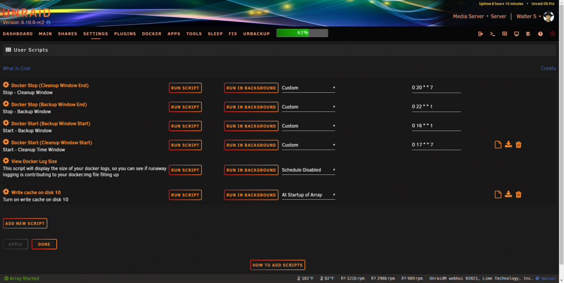Click the help question-mark icon

pyautogui.click(x=540, y=34)
